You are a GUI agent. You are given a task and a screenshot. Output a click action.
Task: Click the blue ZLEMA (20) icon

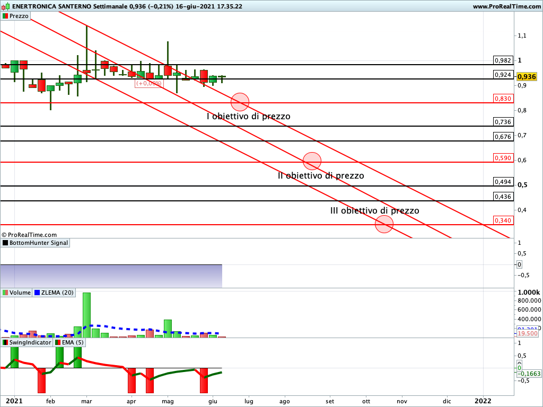tap(37, 293)
